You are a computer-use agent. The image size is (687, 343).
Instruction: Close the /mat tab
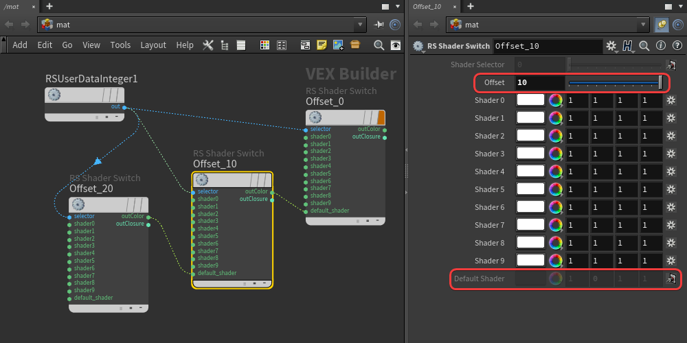pos(34,7)
